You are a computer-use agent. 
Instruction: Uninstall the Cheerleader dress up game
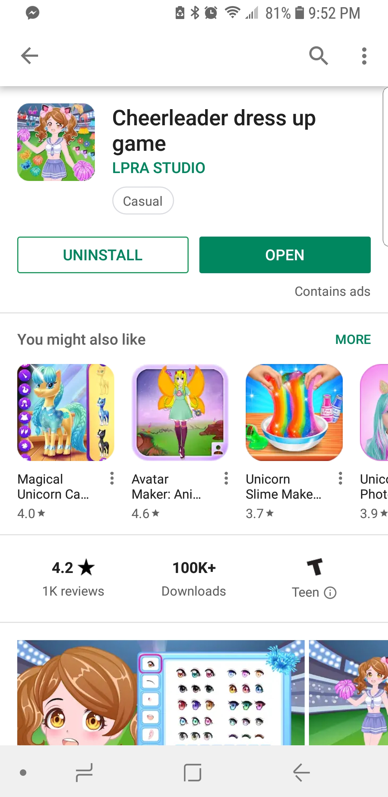click(103, 255)
